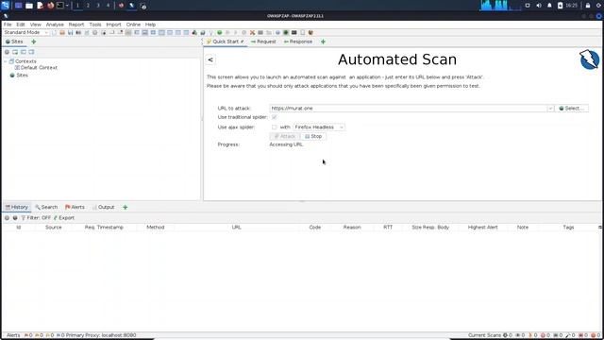Click the New Session toolbar icon
604x340 pixels.
pyautogui.click(x=54, y=33)
